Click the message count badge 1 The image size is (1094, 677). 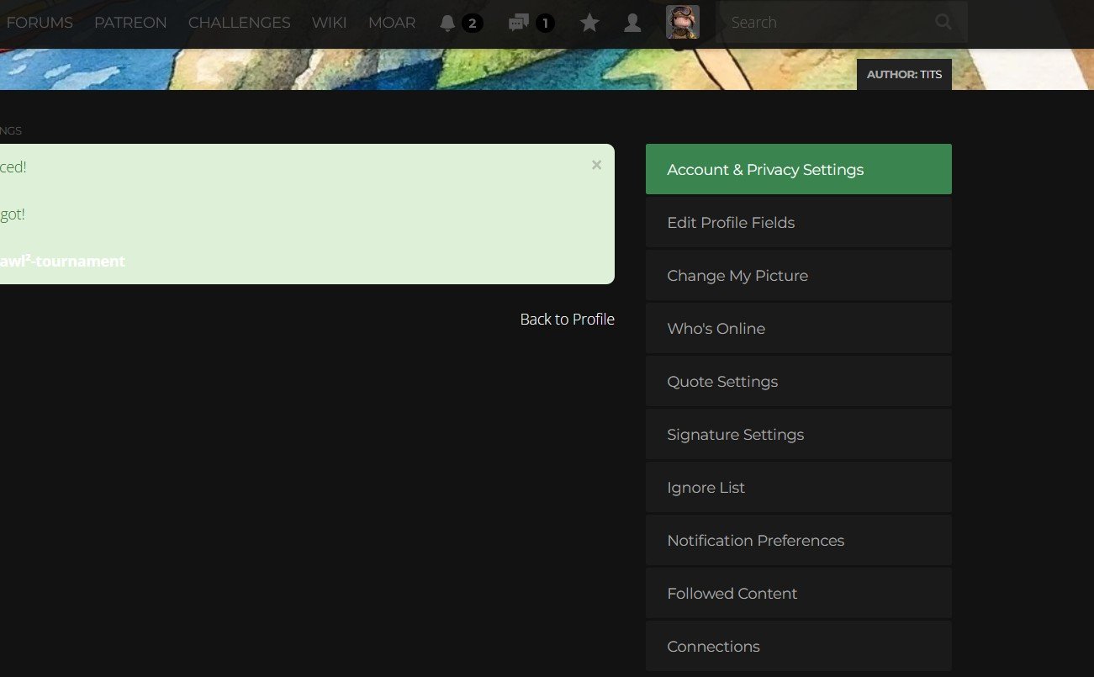click(545, 23)
